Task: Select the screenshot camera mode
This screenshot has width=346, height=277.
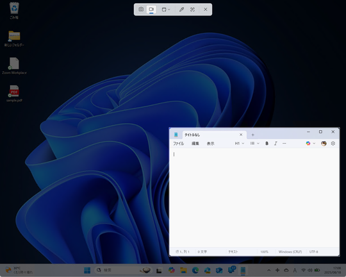Action: click(x=141, y=9)
